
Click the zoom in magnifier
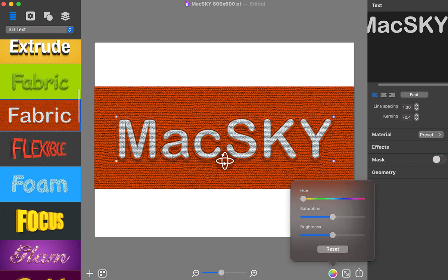tap(253, 273)
